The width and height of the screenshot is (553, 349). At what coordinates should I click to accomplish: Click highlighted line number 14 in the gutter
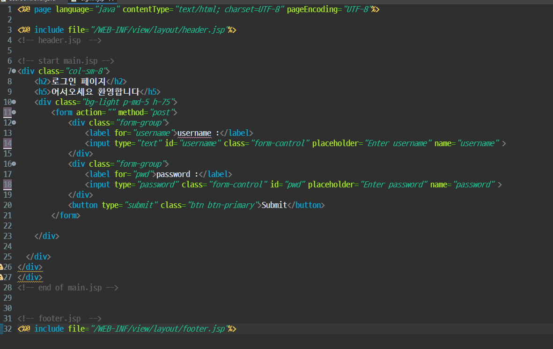7,143
